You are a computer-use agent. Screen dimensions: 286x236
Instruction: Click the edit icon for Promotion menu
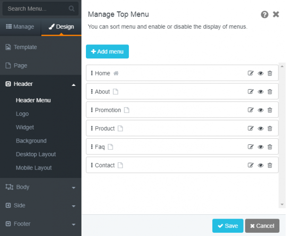tap(251, 110)
